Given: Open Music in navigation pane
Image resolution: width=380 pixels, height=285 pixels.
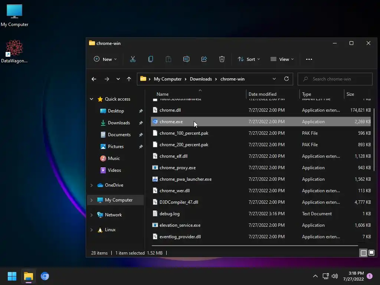Looking at the screenshot, I should point(114,158).
